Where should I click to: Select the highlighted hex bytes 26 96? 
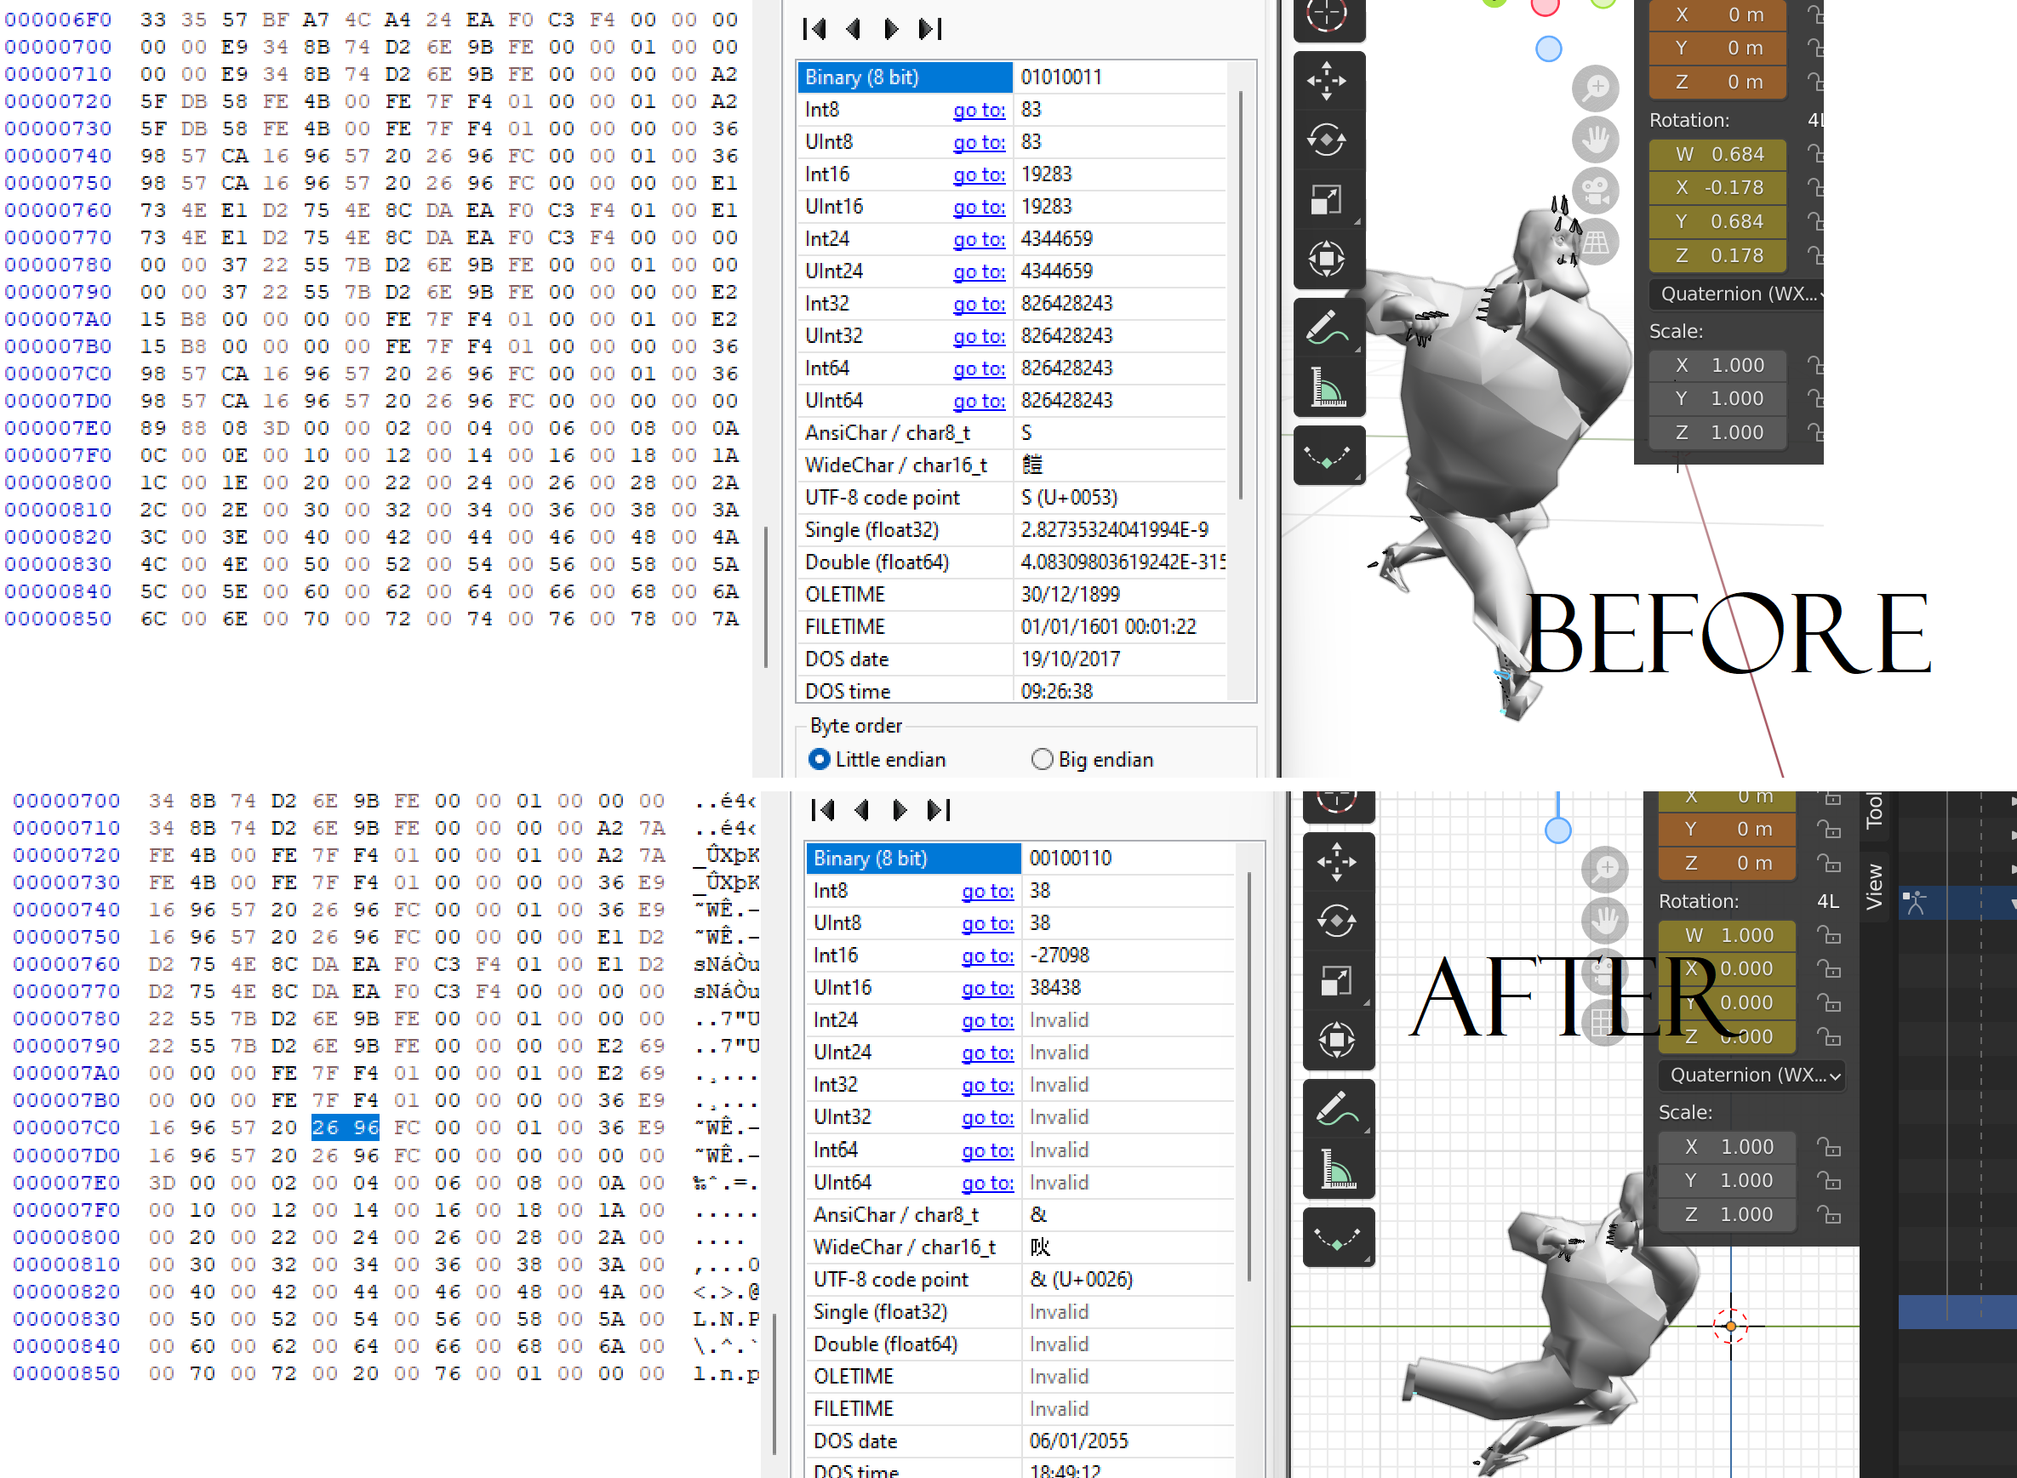pos(346,1127)
